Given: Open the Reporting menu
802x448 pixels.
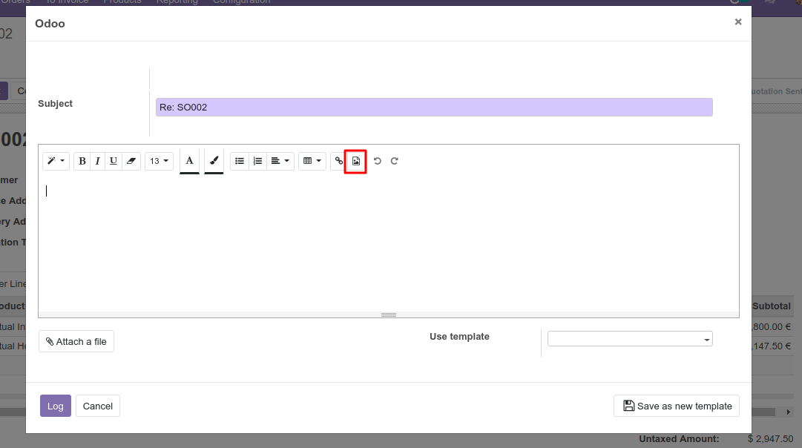Looking at the screenshot, I should 177,2.
